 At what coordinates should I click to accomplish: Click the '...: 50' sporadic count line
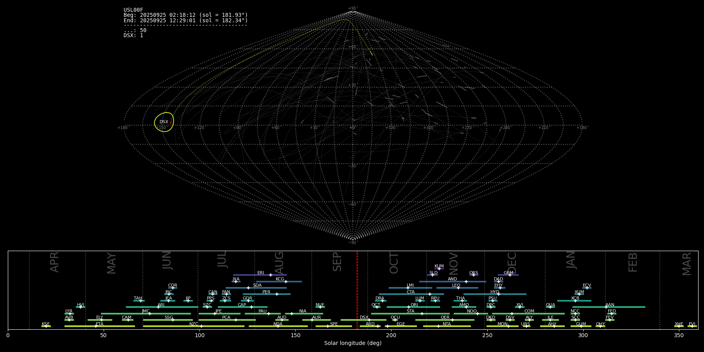pyautogui.click(x=135, y=31)
